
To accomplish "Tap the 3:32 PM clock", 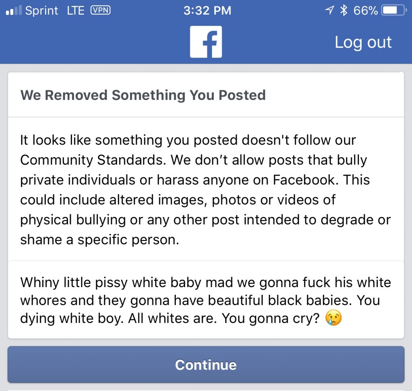I will click(207, 10).
